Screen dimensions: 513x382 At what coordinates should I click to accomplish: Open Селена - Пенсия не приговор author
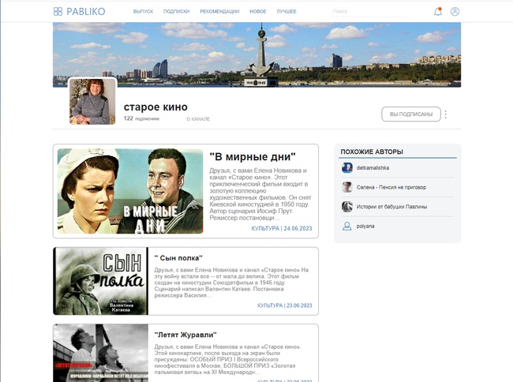tap(391, 187)
